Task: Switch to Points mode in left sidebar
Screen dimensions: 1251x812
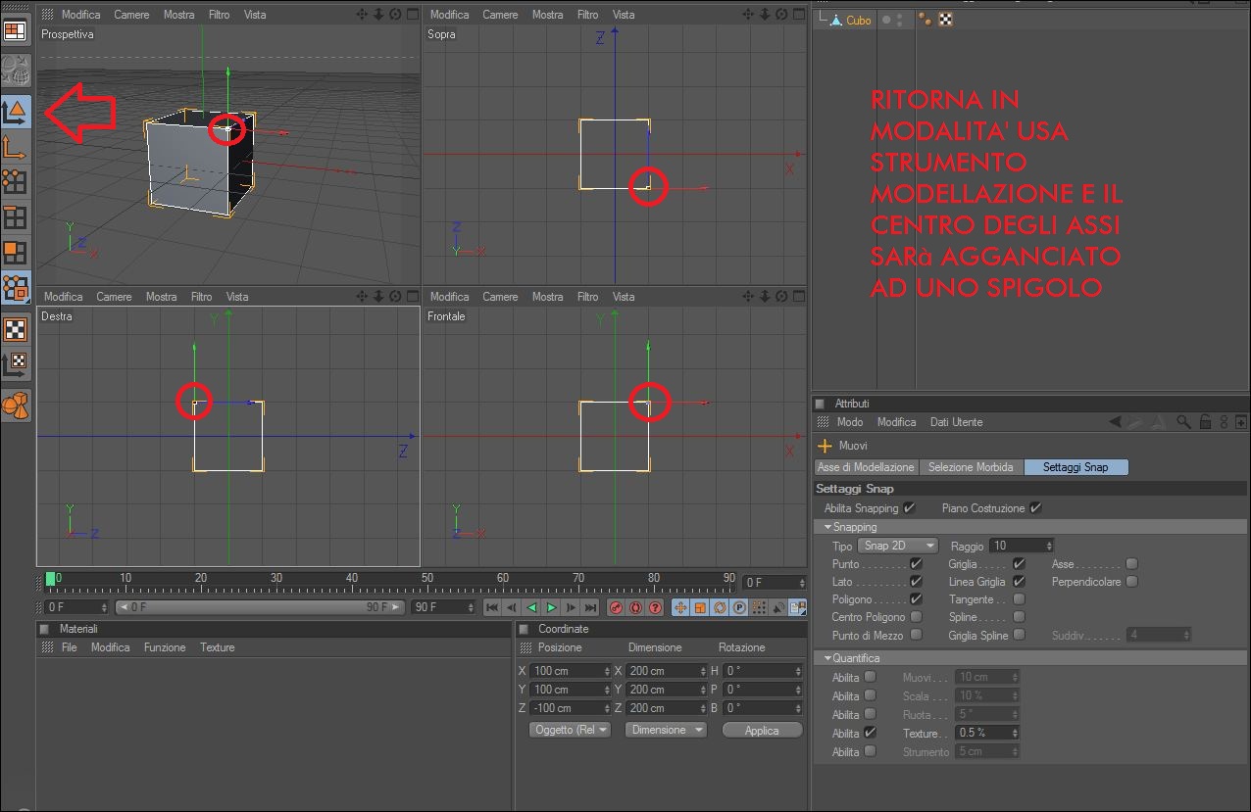Action: (15, 181)
